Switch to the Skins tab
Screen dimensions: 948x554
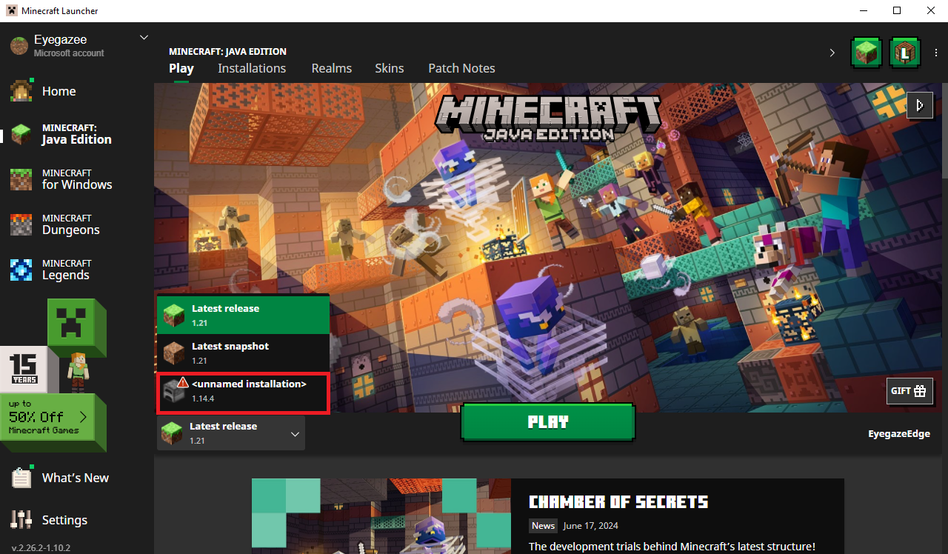point(389,68)
